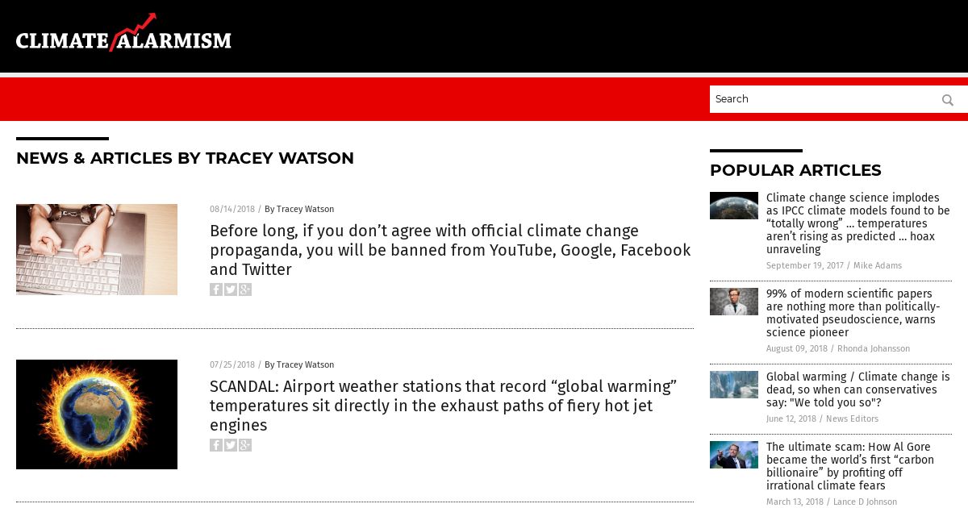Image resolution: width=968 pixels, height=508 pixels.
Task: Open the IPCC climate models totally wrong article
Action: point(858,223)
